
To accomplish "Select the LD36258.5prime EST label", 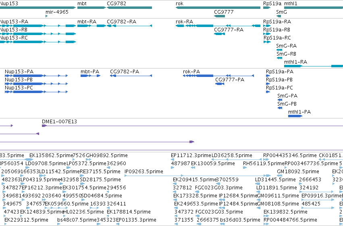I will [232, 156].
